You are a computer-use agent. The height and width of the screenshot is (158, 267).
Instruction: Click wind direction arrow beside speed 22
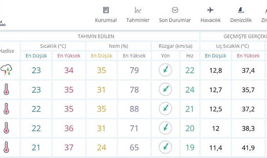165,70
